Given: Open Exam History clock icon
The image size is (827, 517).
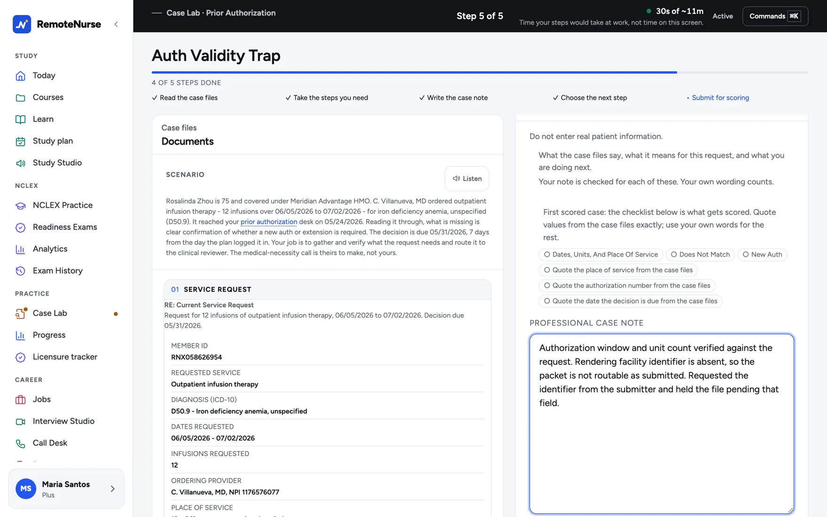Looking at the screenshot, I should tap(20, 271).
